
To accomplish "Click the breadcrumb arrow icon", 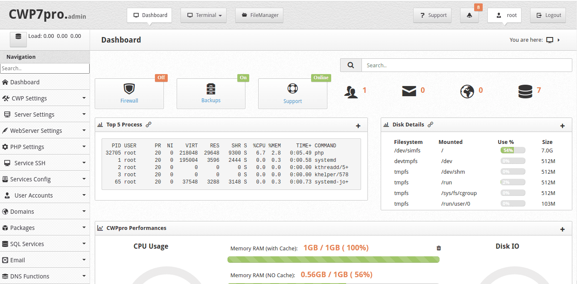I will click(x=559, y=40).
